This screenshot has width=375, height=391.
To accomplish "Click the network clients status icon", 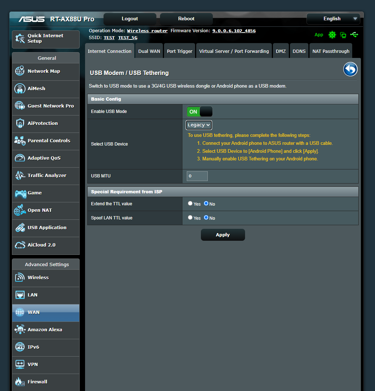I will point(344,35).
